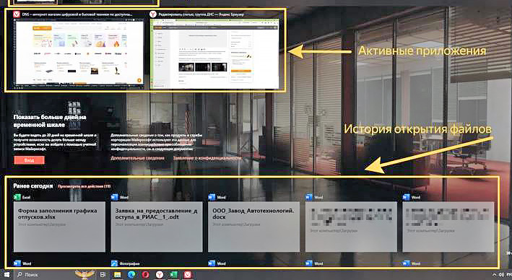512x280 pixels.
Task: Click Просмотреть все действия (11) link
Action: coord(84,186)
